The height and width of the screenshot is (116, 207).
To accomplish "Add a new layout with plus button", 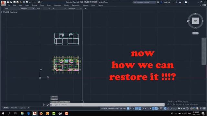I will point(28,108).
